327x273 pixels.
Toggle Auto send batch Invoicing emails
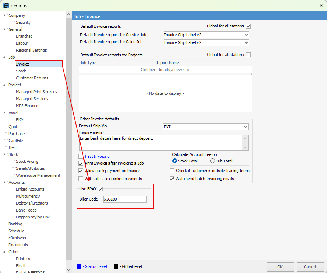point(172,179)
